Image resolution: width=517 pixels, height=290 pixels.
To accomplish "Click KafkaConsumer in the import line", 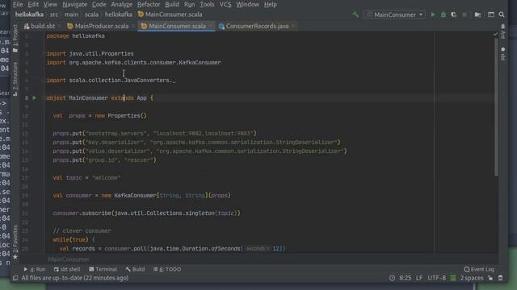I will [x=200, y=63].
